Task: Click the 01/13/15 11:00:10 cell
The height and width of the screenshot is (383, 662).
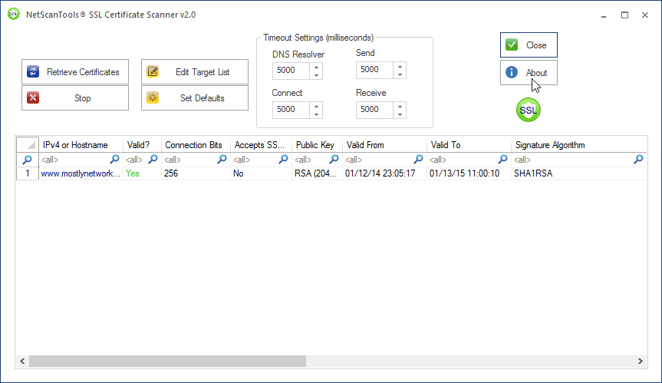Action: pos(469,173)
